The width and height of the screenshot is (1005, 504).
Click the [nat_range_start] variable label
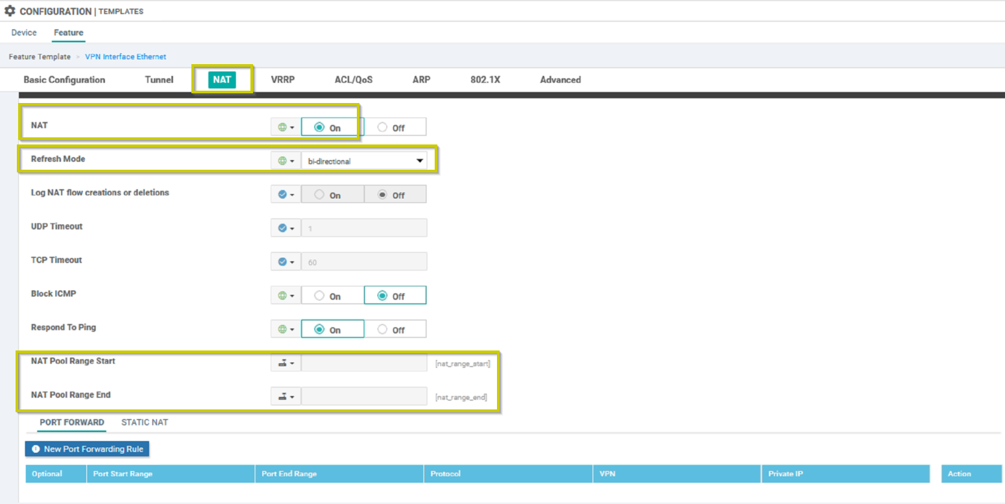(x=463, y=364)
